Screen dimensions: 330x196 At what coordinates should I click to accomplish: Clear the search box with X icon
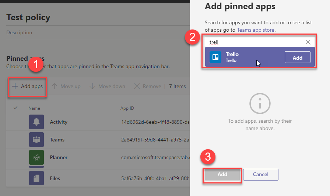click(308, 42)
